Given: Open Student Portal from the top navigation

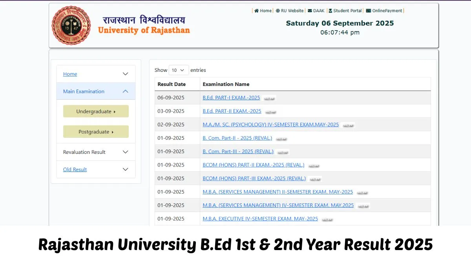Looking at the screenshot, I should pyautogui.click(x=347, y=11).
